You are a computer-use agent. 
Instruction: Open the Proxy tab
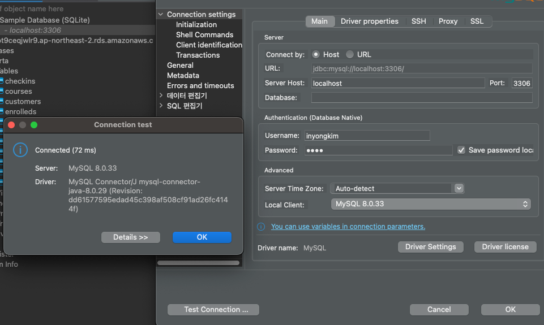[x=448, y=21]
